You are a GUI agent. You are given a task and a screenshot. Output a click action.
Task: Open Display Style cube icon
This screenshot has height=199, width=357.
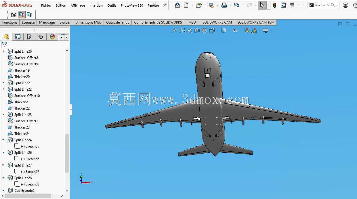pos(224,30)
